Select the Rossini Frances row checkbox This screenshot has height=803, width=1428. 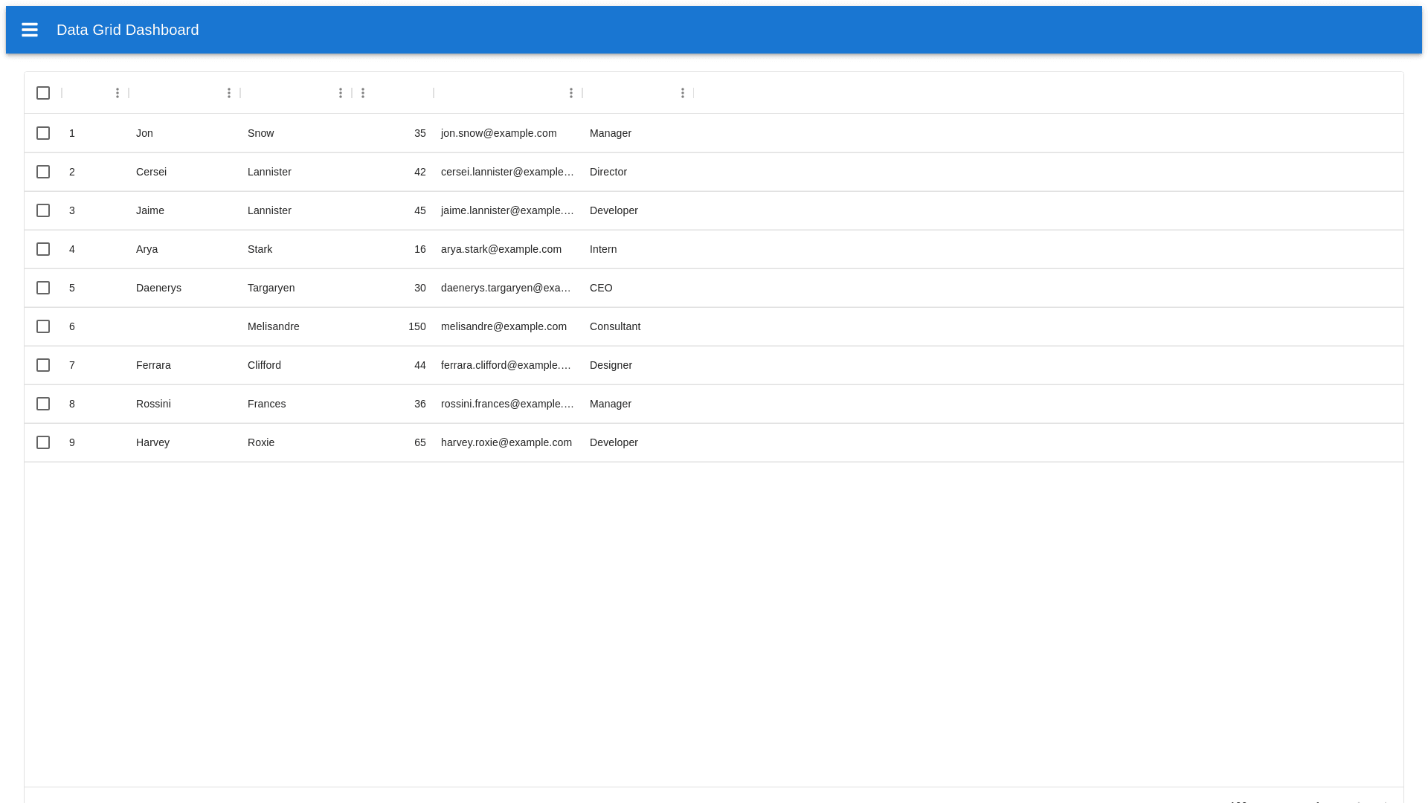[43, 404]
